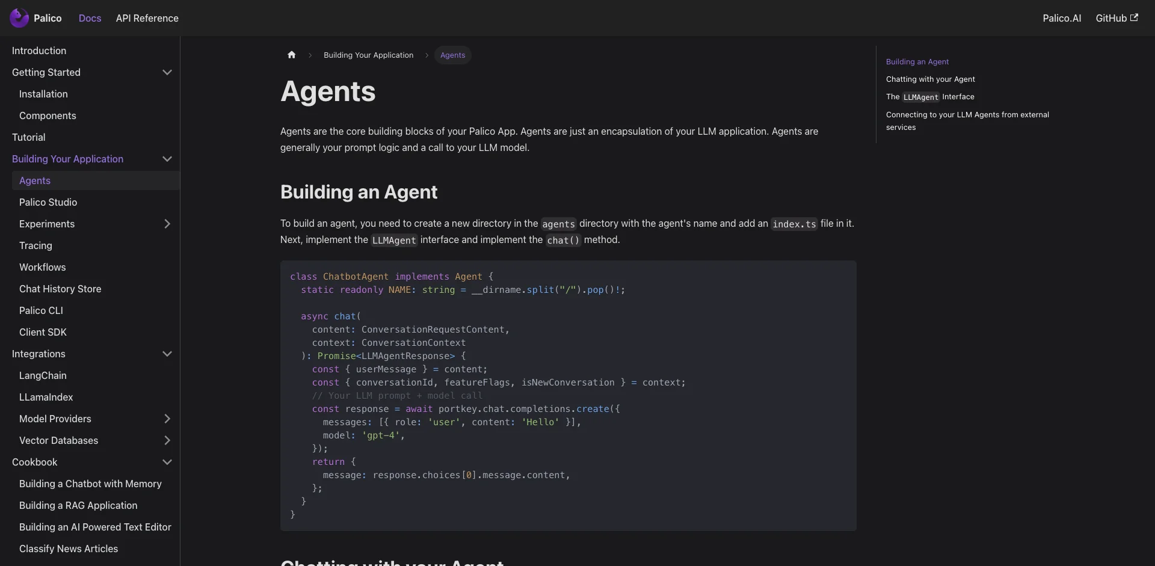1155x566 pixels.
Task: Open the Introduction page
Action: click(39, 51)
